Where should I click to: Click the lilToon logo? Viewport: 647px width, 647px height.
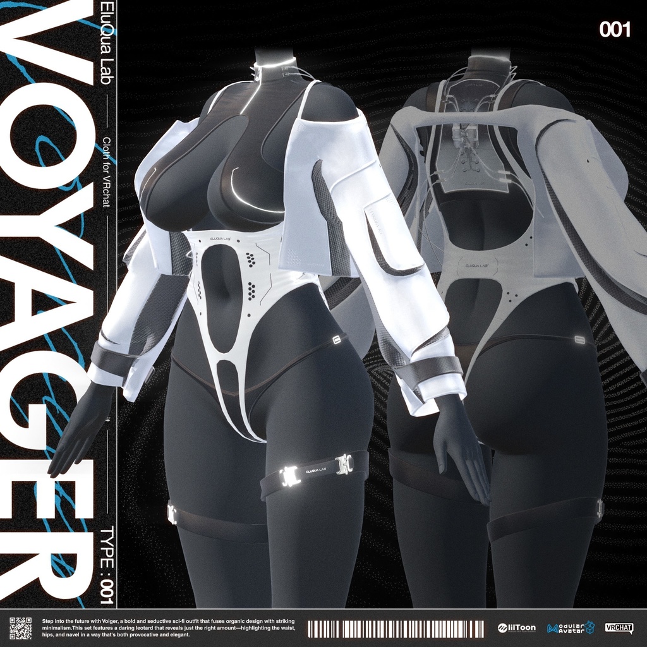[x=516, y=627]
